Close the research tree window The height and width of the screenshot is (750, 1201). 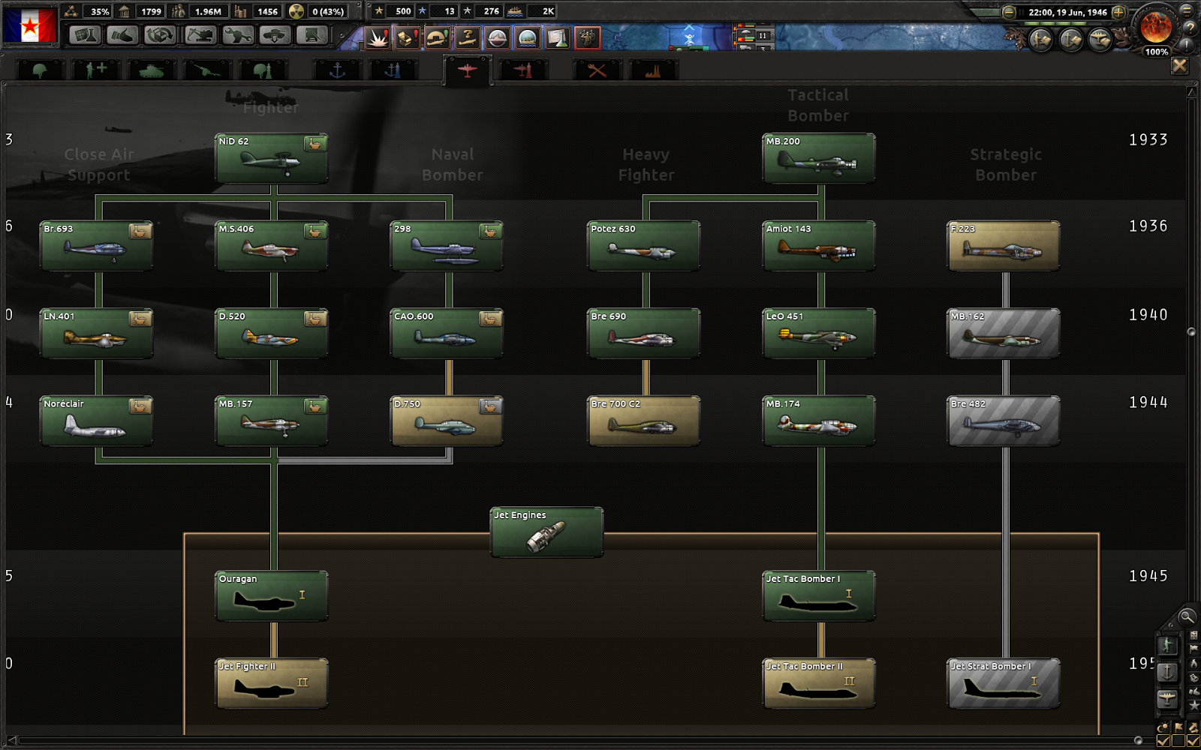tap(1180, 66)
